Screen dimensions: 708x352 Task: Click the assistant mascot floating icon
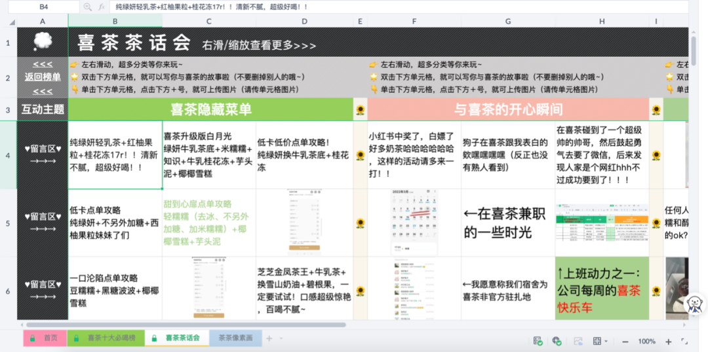(695, 304)
